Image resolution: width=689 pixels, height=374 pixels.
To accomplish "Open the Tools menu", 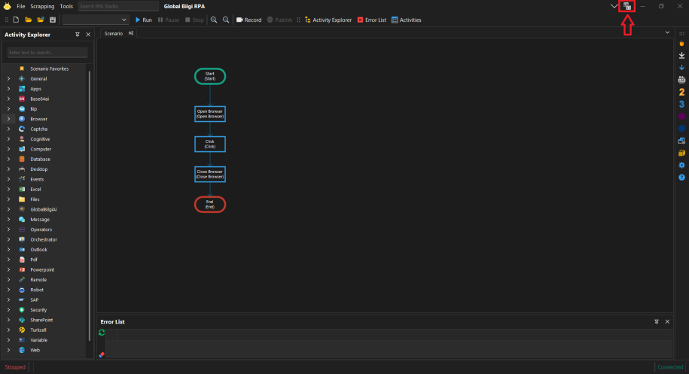I will click(x=66, y=6).
